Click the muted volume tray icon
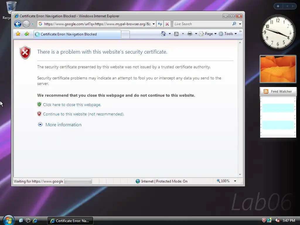This screenshot has width=300, height=225. pyautogui.click(x=277, y=220)
